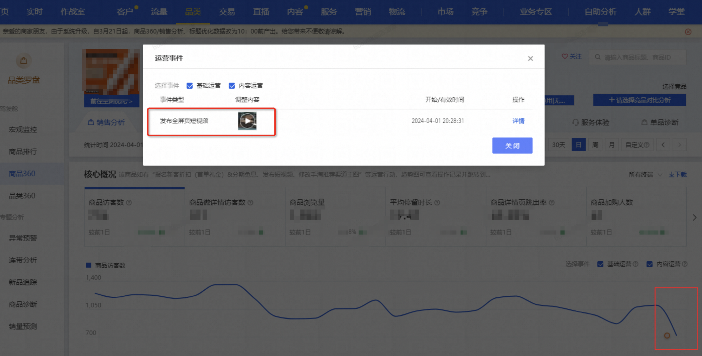Screen dimensions: 702x356
Task: Open 新品追踪 in sidebar
Action: click(23, 282)
